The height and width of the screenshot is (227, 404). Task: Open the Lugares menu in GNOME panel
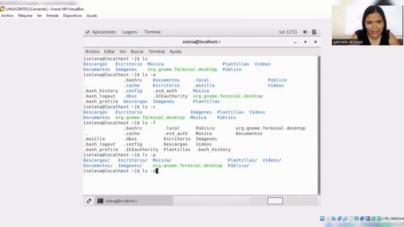(129, 32)
